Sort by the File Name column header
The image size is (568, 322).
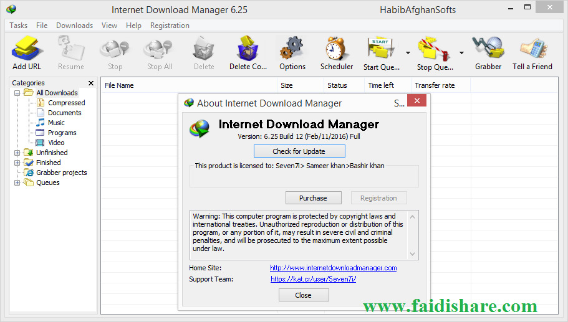click(189, 85)
